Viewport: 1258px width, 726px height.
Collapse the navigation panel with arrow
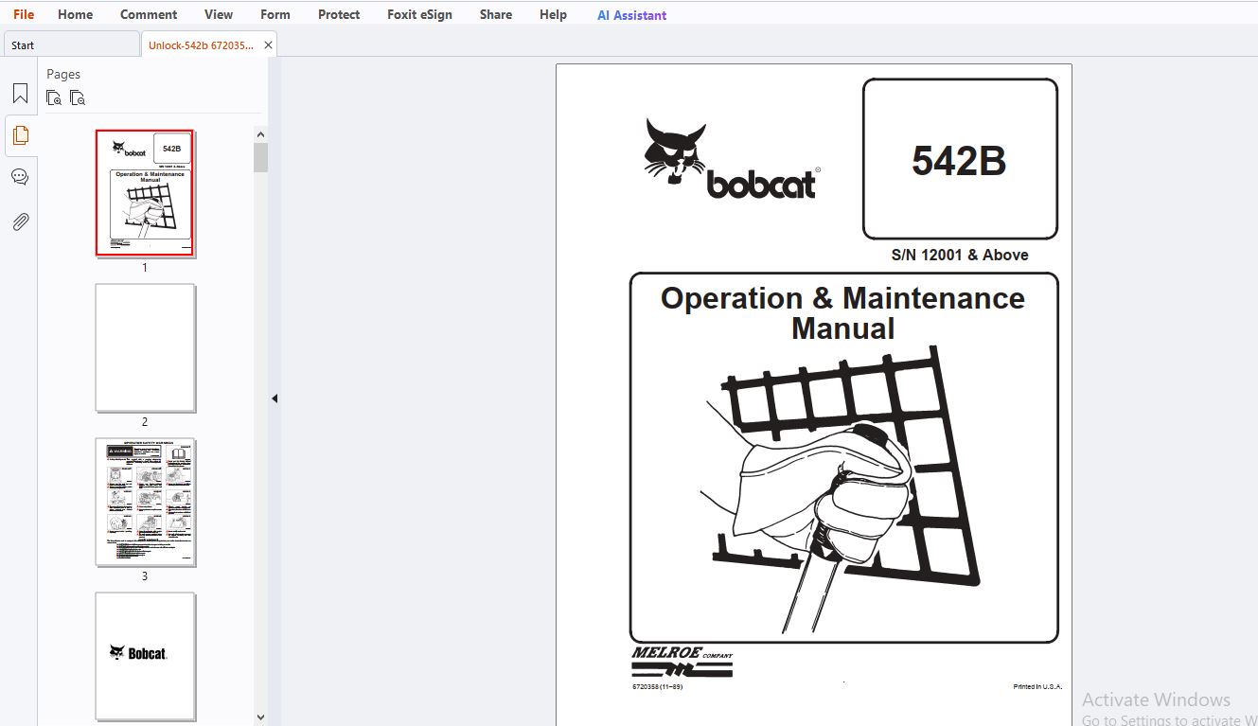(275, 398)
